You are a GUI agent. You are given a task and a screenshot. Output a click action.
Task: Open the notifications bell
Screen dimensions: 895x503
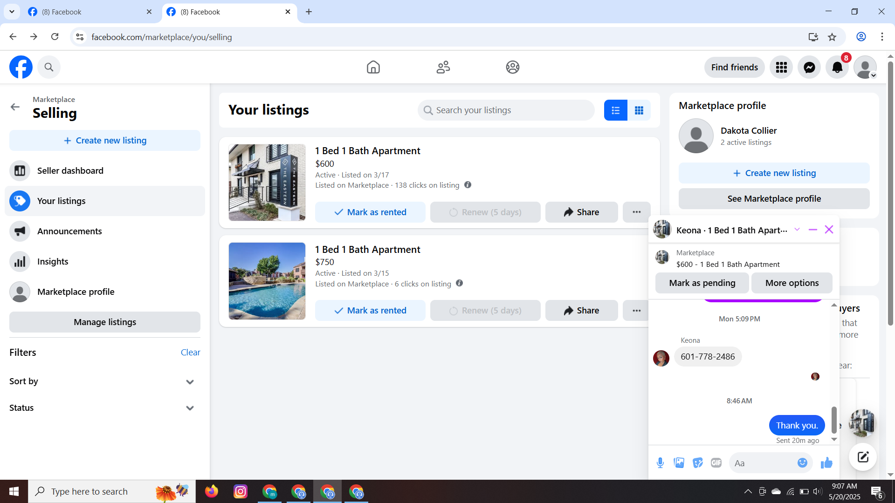coord(837,68)
